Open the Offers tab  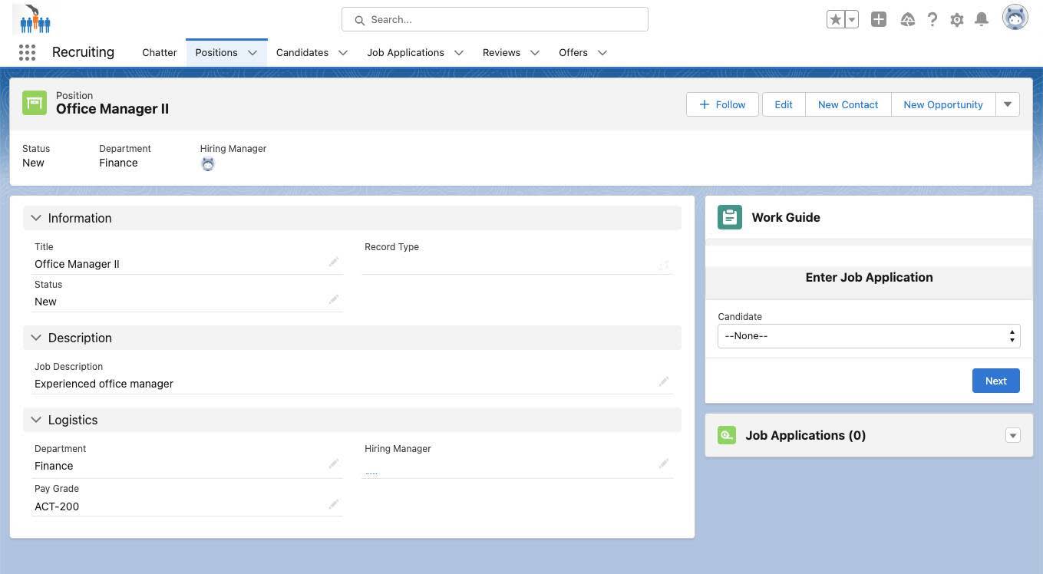click(x=573, y=52)
